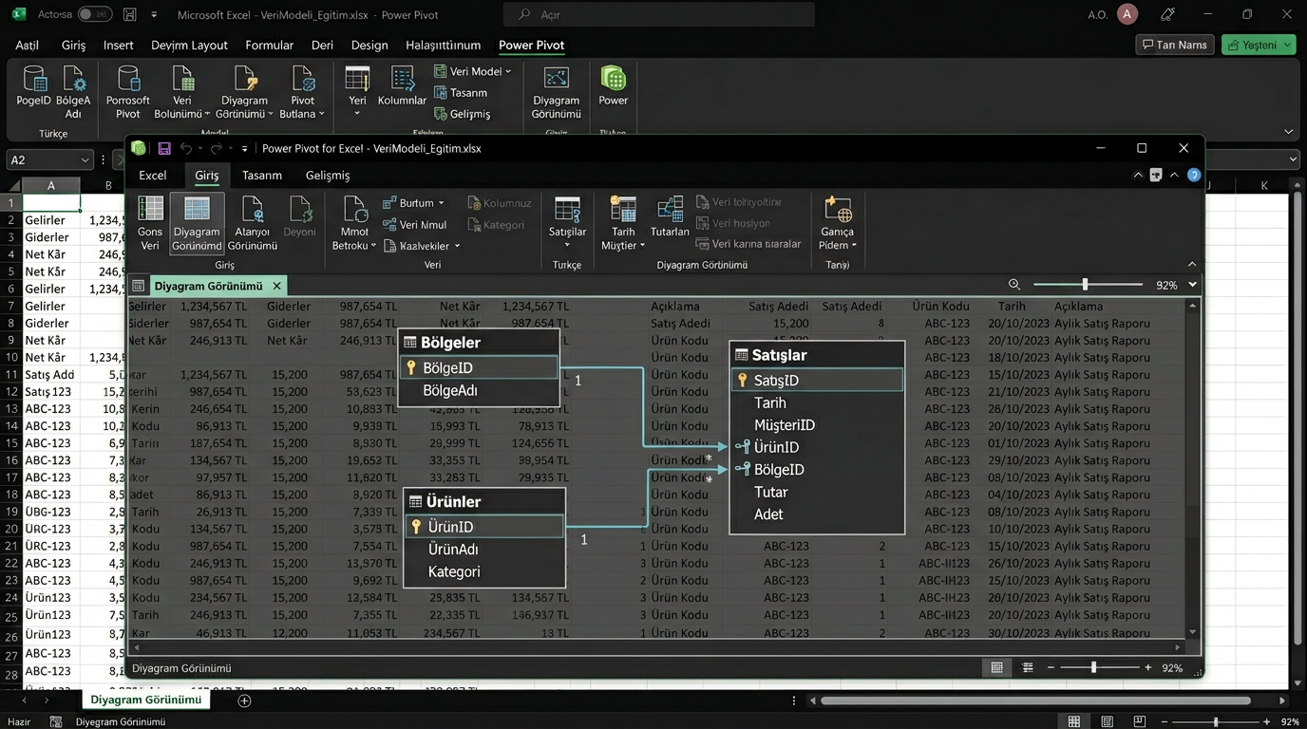
Task: Toggle the AutoSave switch
Action: tap(94, 15)
